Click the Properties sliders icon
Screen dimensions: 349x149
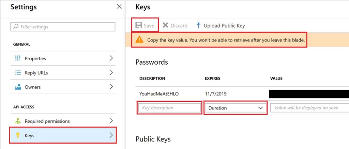click(18, 59)
